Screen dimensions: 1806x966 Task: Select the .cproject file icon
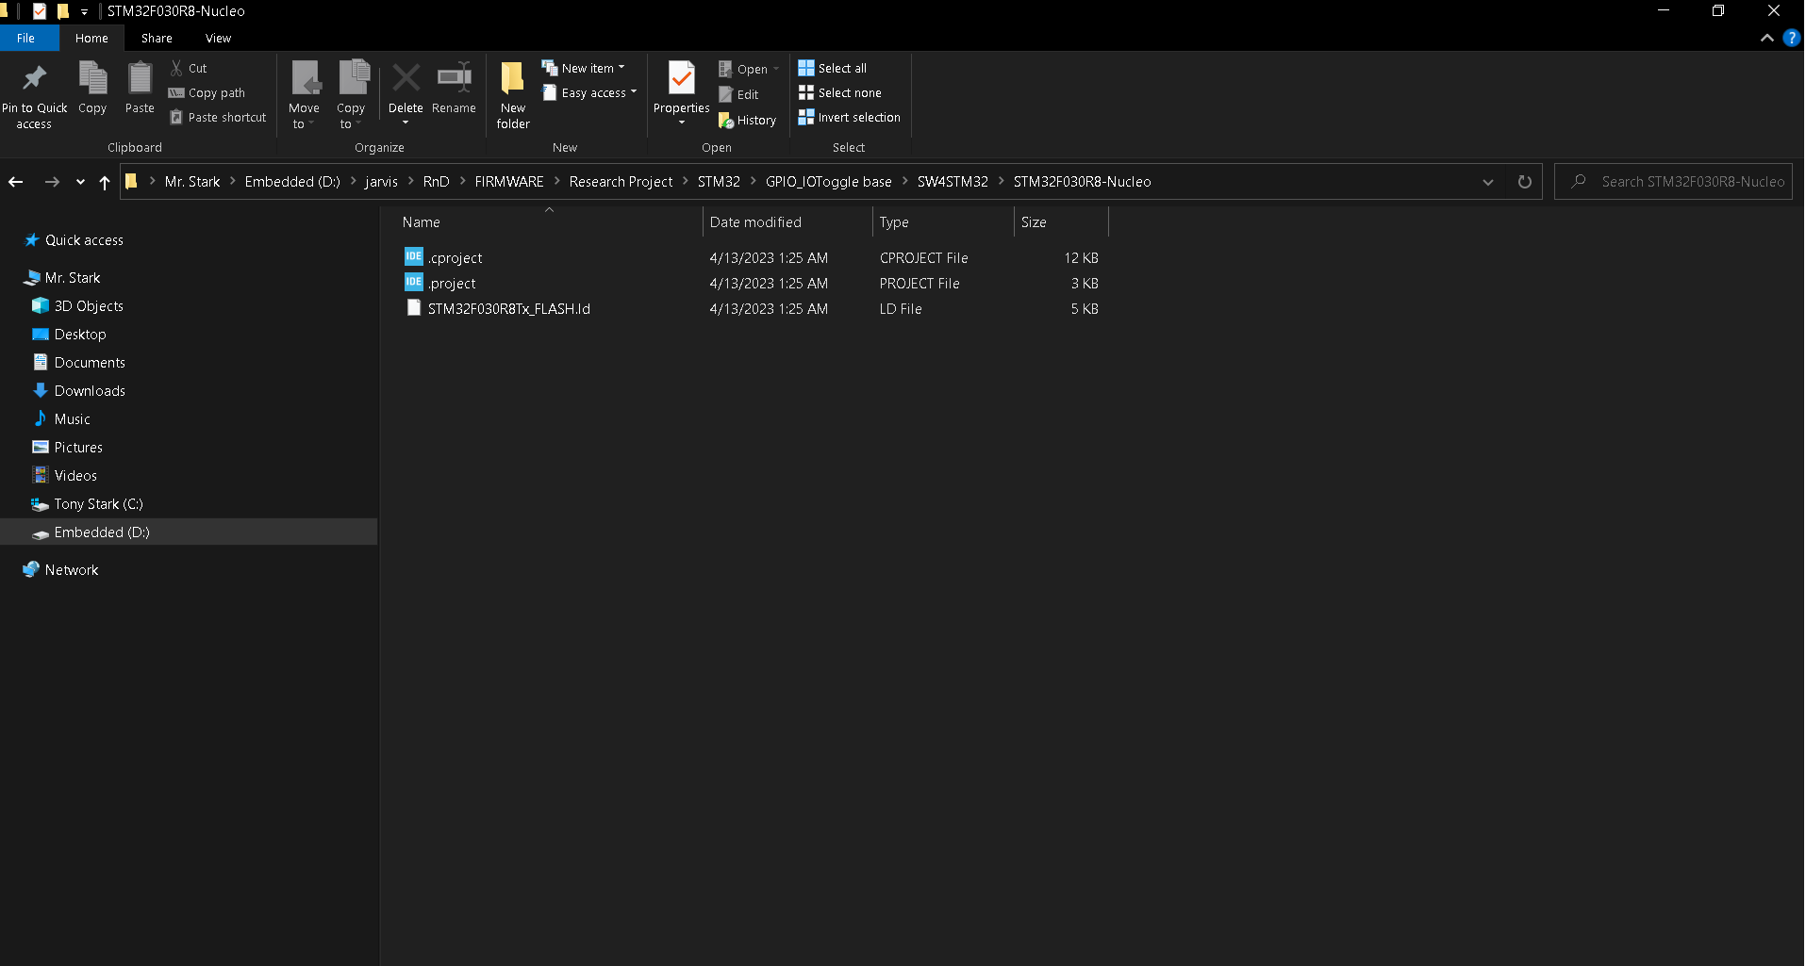[x=414, y=256]
